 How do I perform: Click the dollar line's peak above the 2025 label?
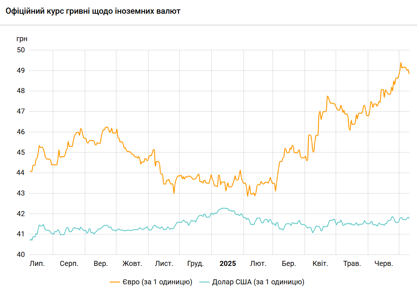224,208
